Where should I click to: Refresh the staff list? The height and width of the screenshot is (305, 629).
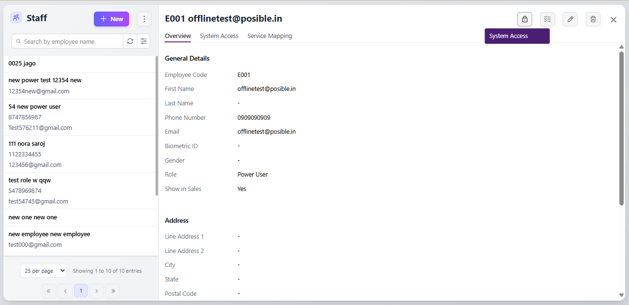130,41
